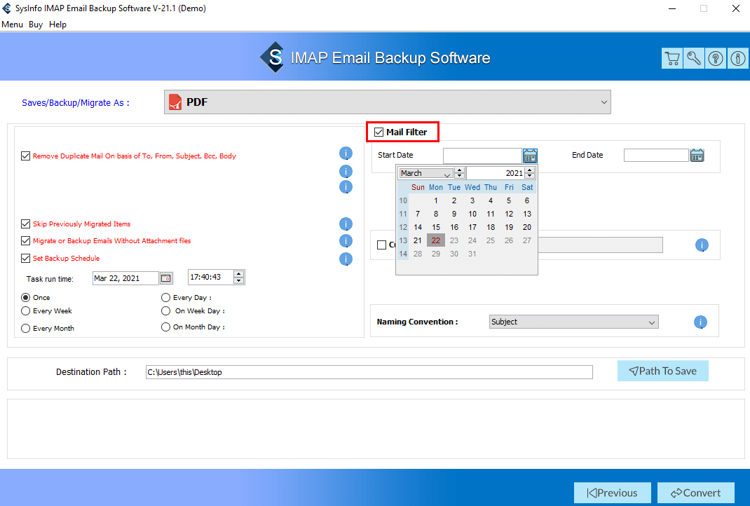Select March 12 in the calendar
Screen dimensions: 750x506
pyautogui.click(x=509, y=214)
